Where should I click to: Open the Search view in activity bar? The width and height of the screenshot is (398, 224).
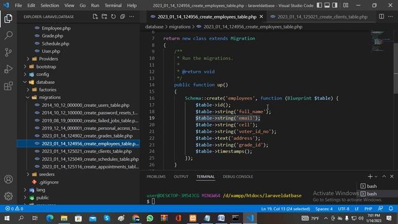point(8,35)
